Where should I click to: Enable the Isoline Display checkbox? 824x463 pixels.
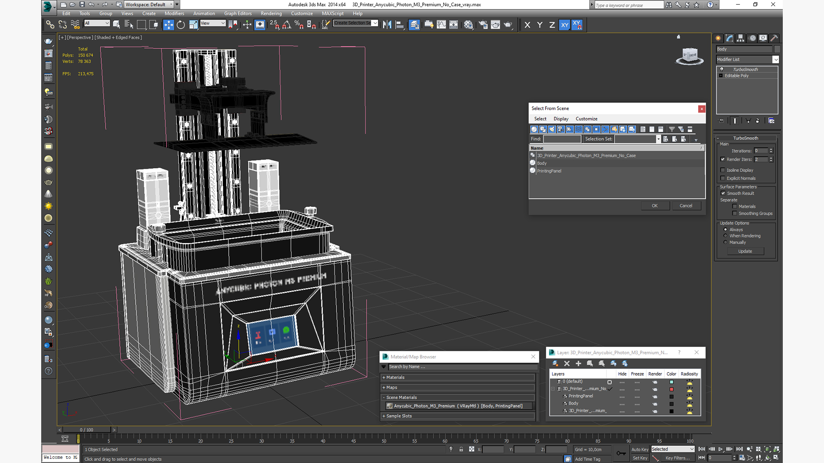click(723, 170)
